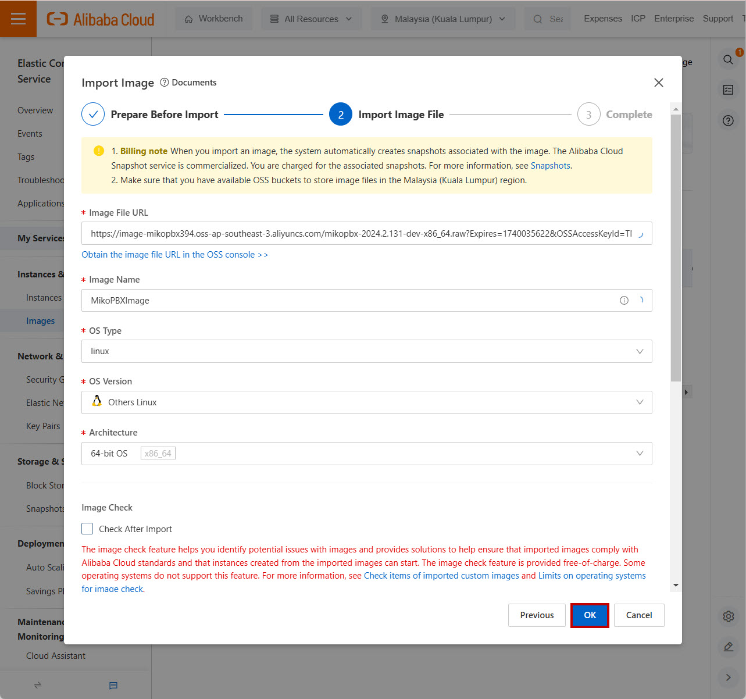Screen dimensions: 746x699
Task: Click the task list icon in right sidebar
Action: point(728,90)
